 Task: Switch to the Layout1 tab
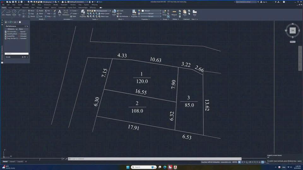12,161
